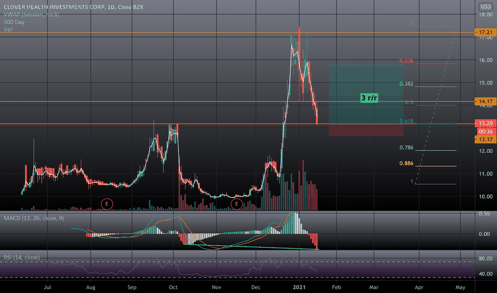Click the 200 Day indicator label

point(14,22)
